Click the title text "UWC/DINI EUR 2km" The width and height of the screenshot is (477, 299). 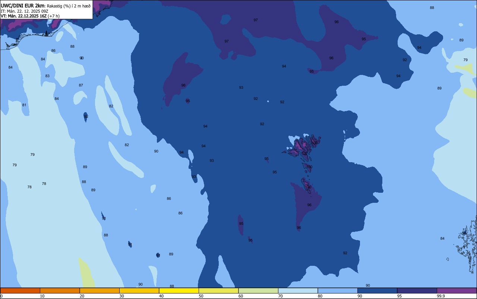(x=22, y=6)
